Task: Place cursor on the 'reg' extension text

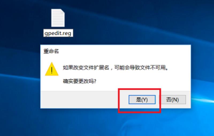Action: [x=67, y=33]
